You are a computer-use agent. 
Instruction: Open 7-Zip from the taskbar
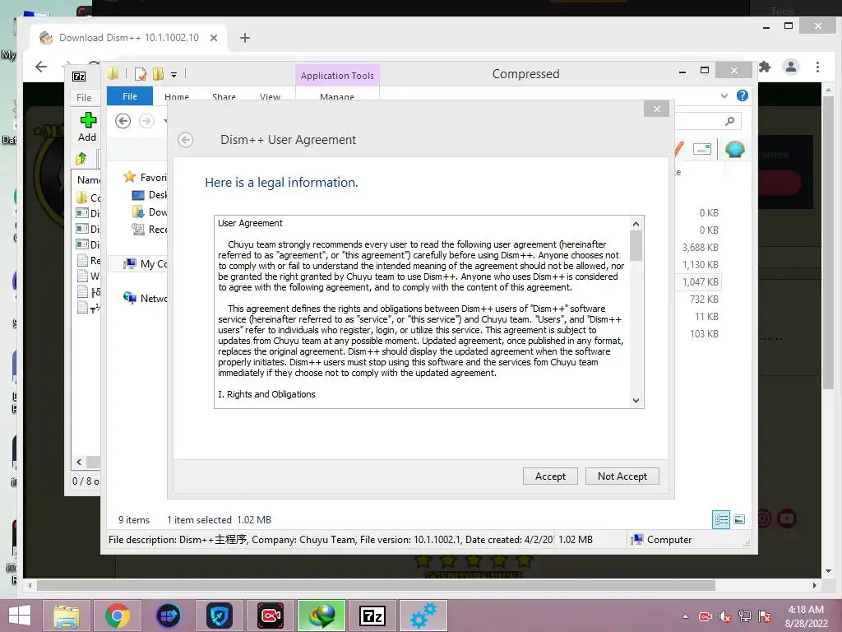(372, 616)
